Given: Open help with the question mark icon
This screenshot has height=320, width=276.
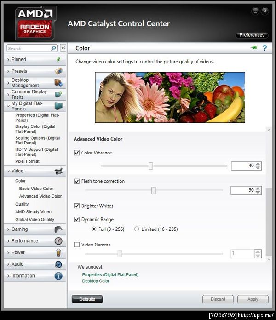Looking at the screenshot, I should point(265,48).
